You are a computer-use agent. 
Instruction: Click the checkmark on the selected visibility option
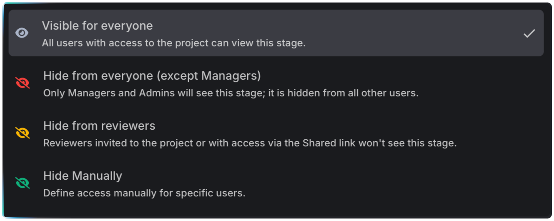[x=529, y=33]
